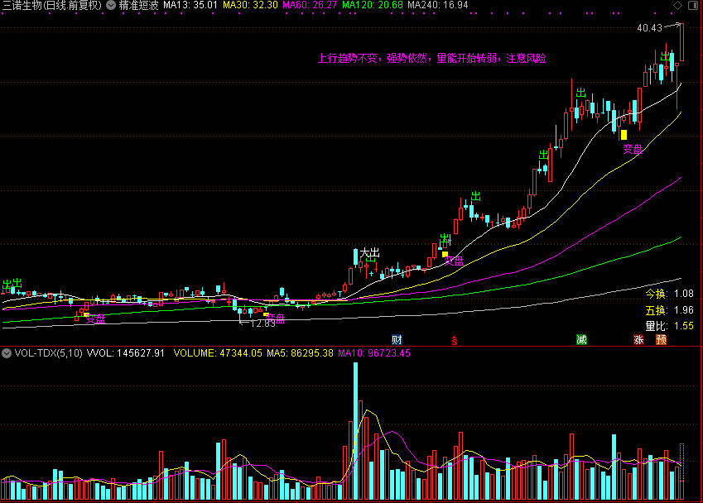Open the orange 预 forecast marker
This screenshot has height=503, width=703.
pyautogui.click(x=662, y=340)
